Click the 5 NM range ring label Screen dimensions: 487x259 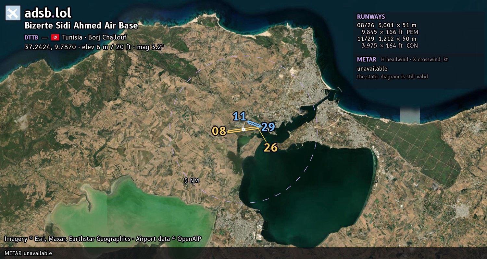coord(192,181)
